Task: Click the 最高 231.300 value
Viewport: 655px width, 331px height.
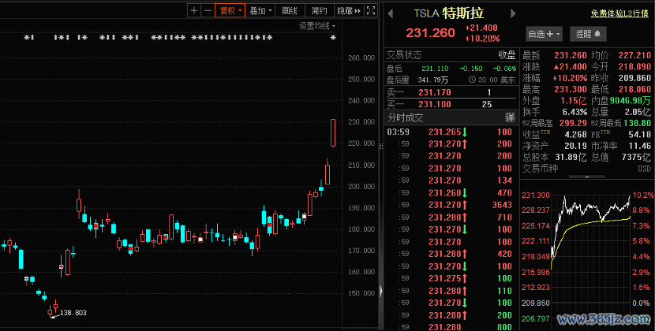Action: click(x=571, y=89)
